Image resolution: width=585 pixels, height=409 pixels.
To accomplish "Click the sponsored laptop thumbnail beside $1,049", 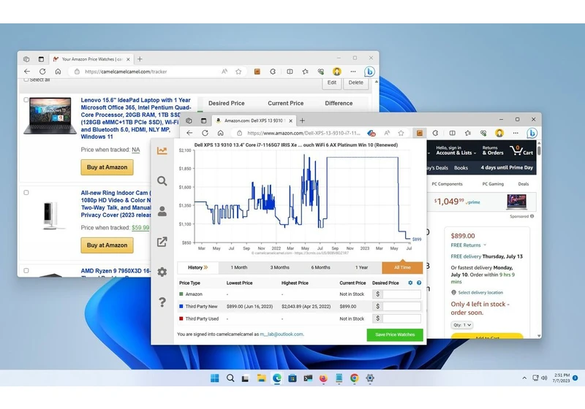I will click(516, 202).
